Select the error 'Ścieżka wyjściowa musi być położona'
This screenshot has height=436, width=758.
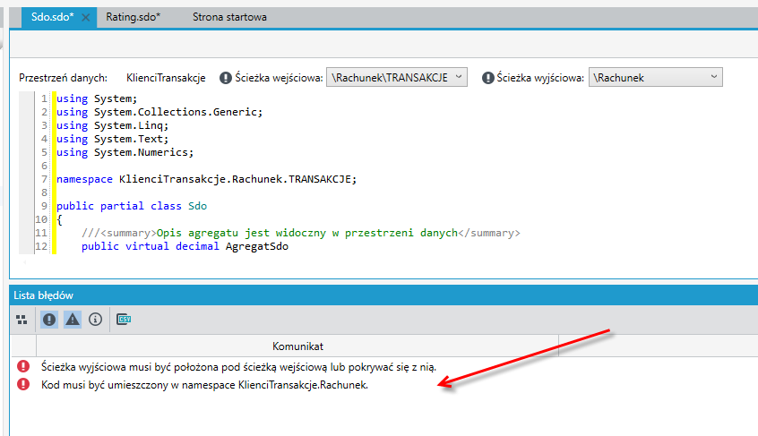[238, 367]
